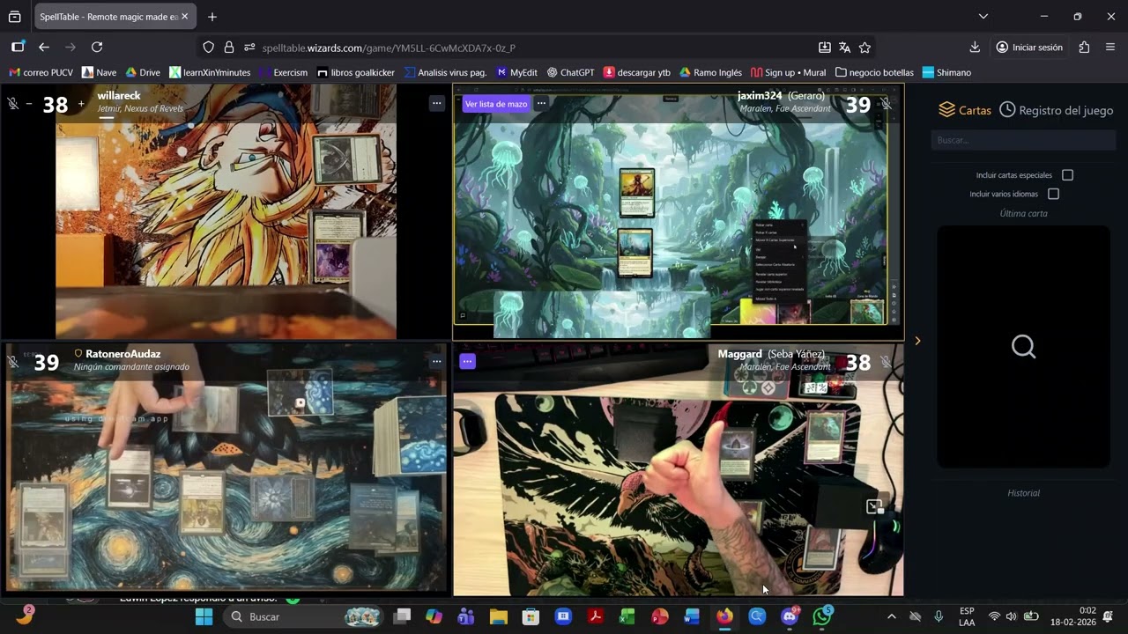Open Discord from the taskbar

tap(790, 616)
